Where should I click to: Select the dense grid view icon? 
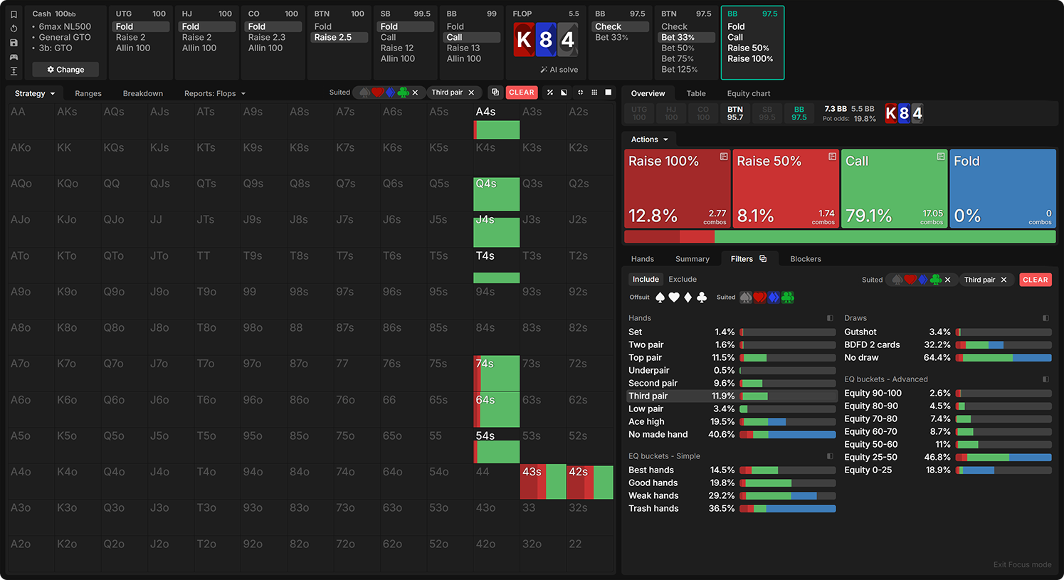594,93
